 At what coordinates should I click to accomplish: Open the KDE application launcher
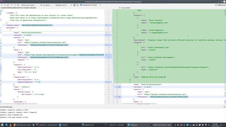pos(2,125)
